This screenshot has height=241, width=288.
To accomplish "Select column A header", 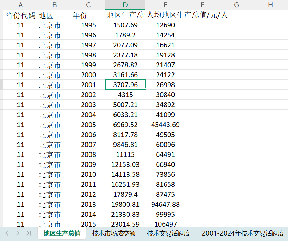I will (x=20, y=5).
